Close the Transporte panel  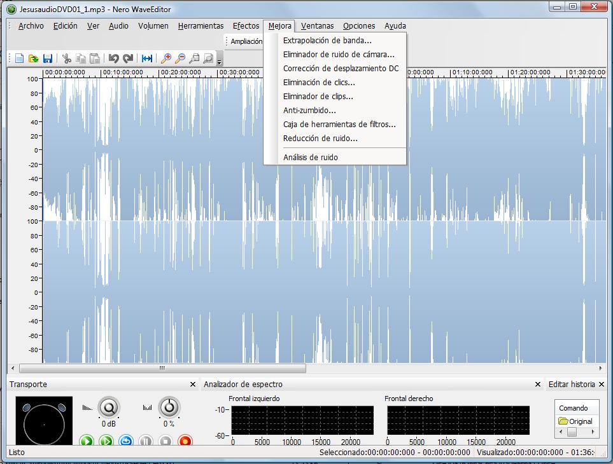[193, 385]
